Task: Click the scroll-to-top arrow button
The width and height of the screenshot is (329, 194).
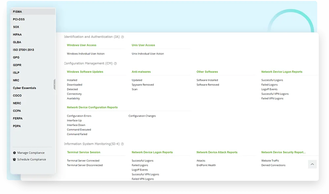Action: [x=312, y=164]
